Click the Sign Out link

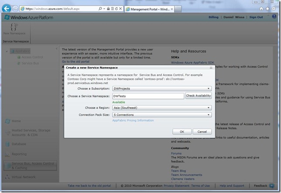pyautogui.click(x=256, y=17)
